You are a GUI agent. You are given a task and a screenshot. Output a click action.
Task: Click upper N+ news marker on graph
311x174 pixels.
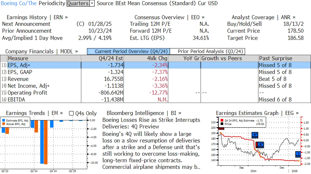tap(255, 135)
